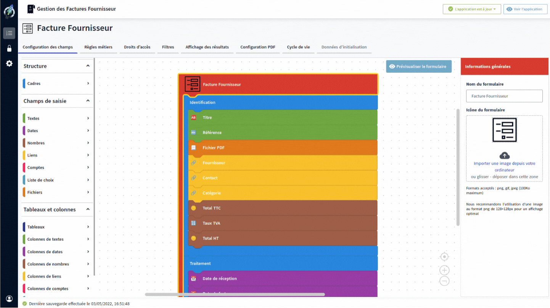Select the forms list icon in sidebar

tap(9, 33)
